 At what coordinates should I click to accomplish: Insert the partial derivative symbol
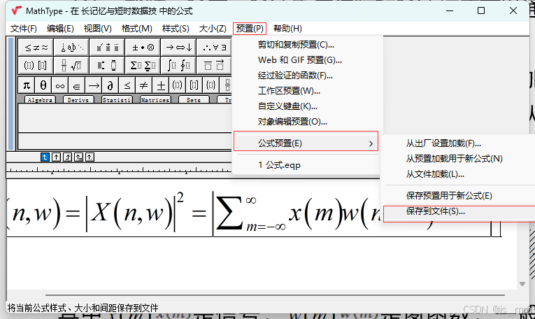point(110,85)
